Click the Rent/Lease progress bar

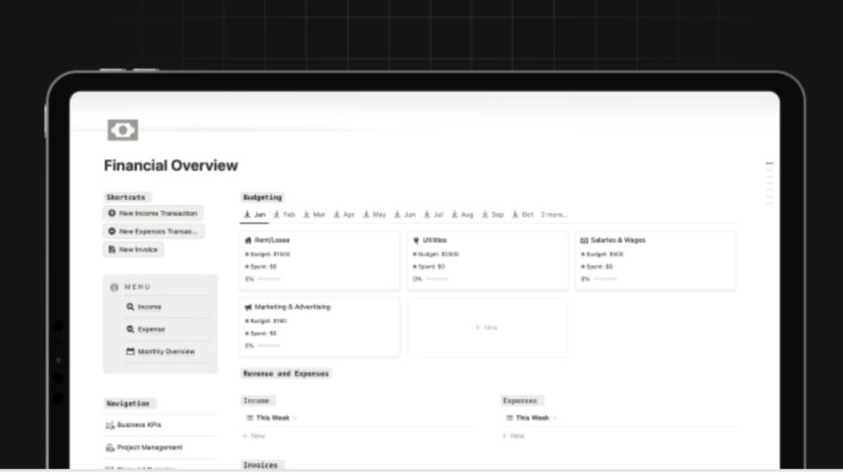[x=269, y=279]
